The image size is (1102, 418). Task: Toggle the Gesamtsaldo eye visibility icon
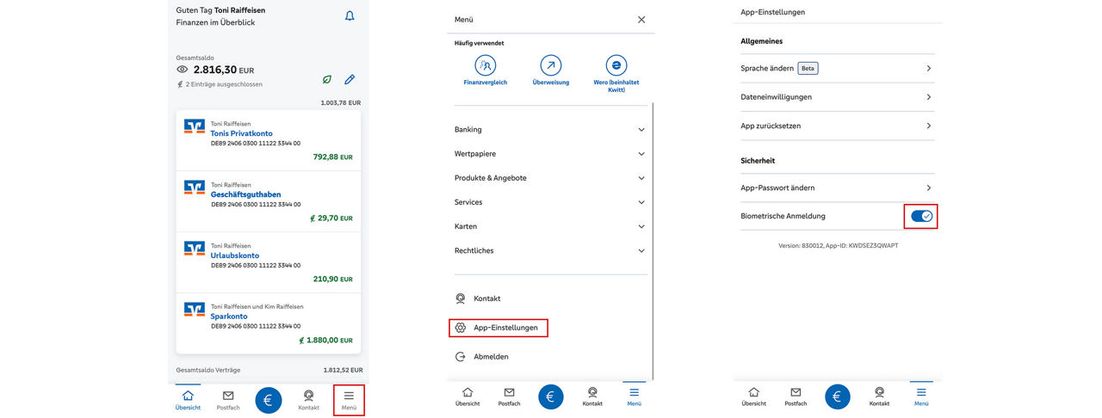coord(183,70)
